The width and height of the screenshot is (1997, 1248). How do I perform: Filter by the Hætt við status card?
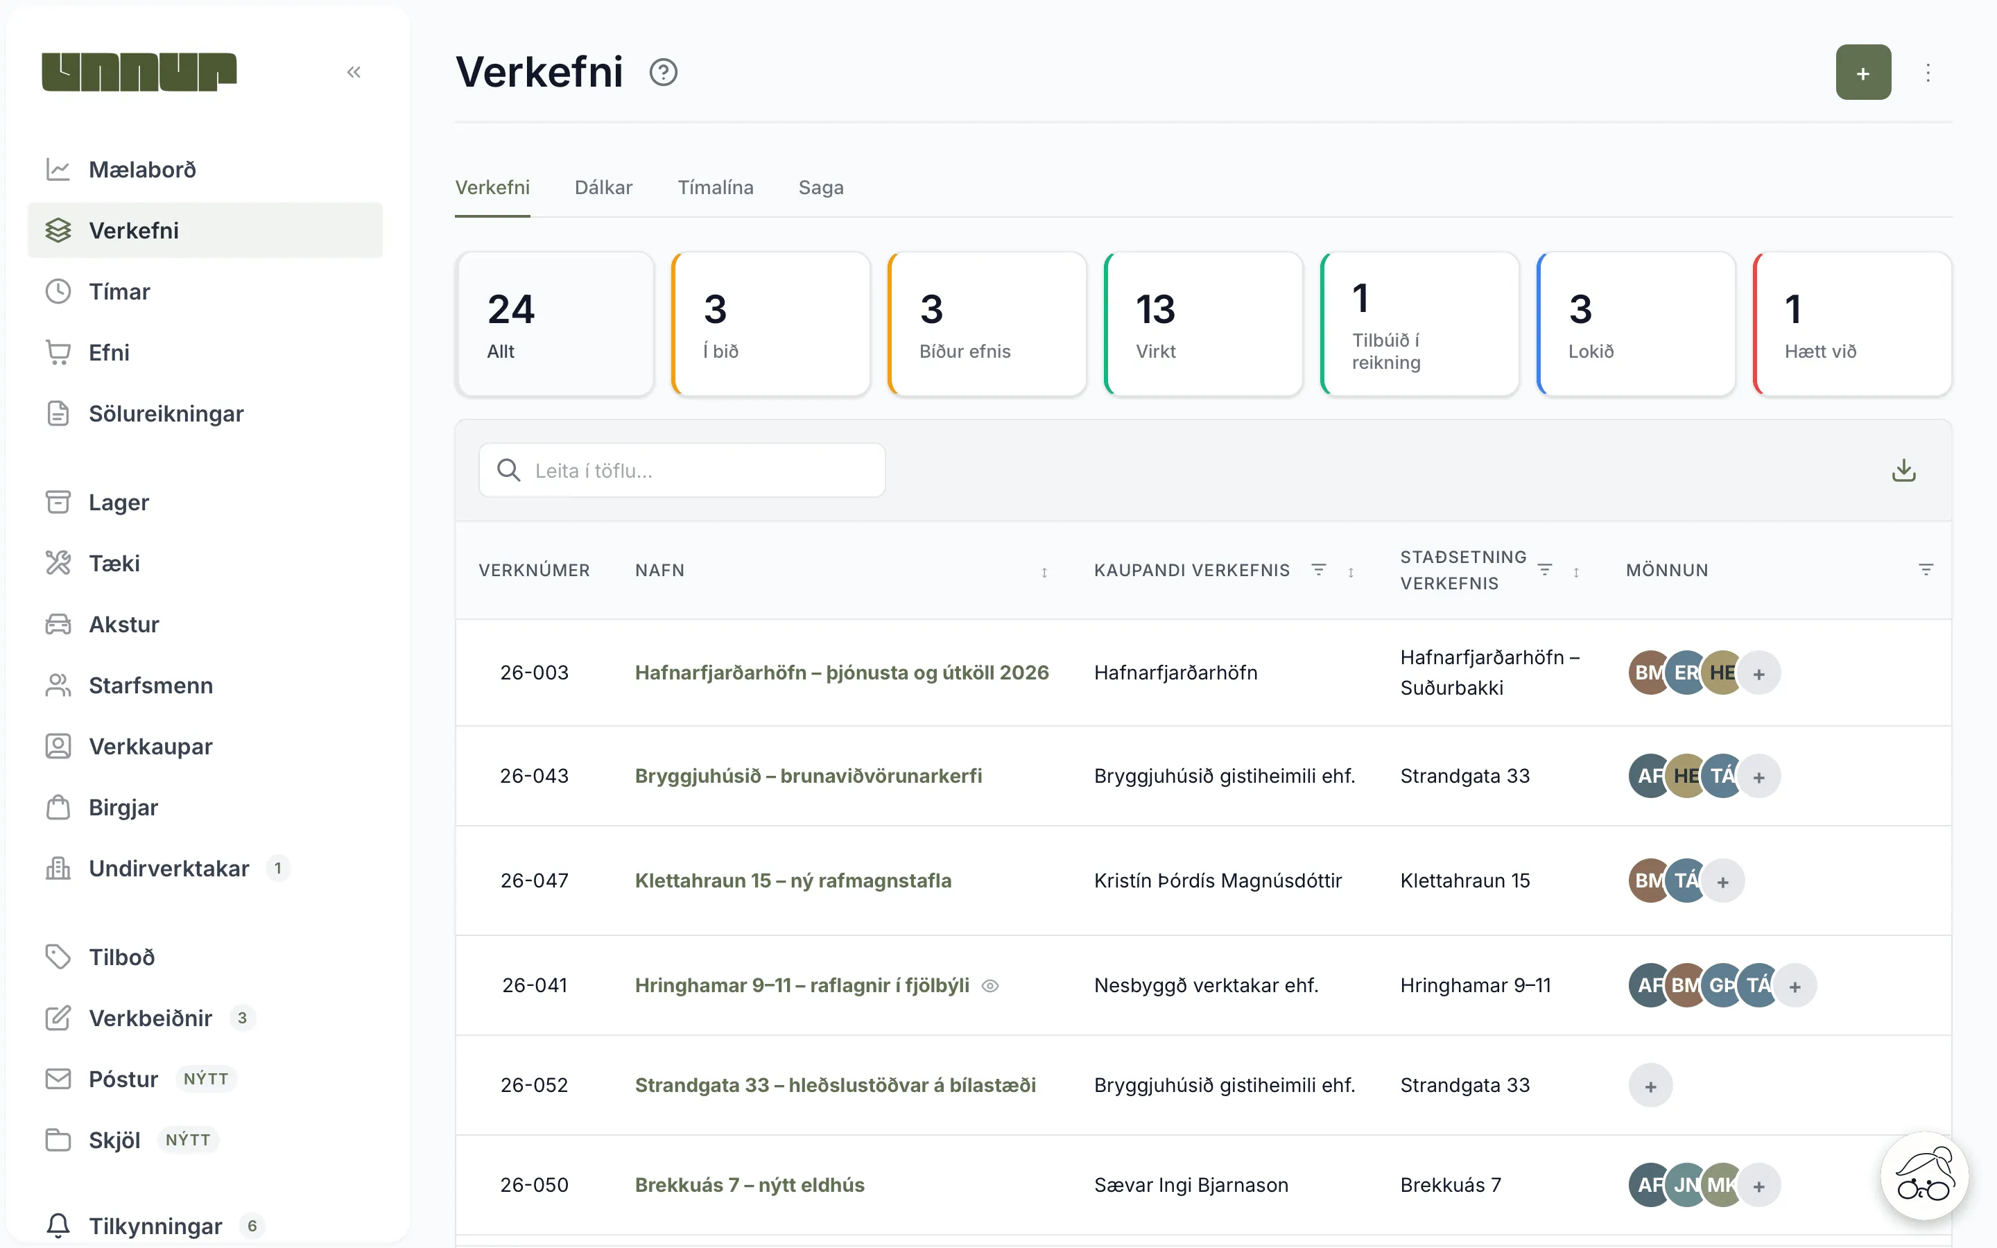click(x=1852, y=324)
